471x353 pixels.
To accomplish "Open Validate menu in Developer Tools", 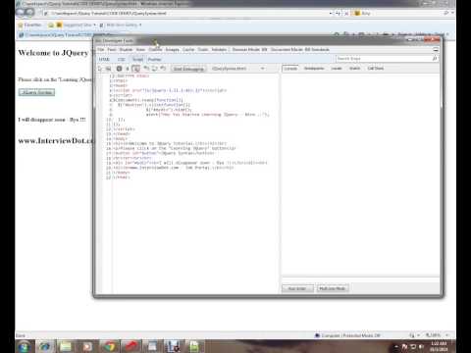I will coord(219,50).
